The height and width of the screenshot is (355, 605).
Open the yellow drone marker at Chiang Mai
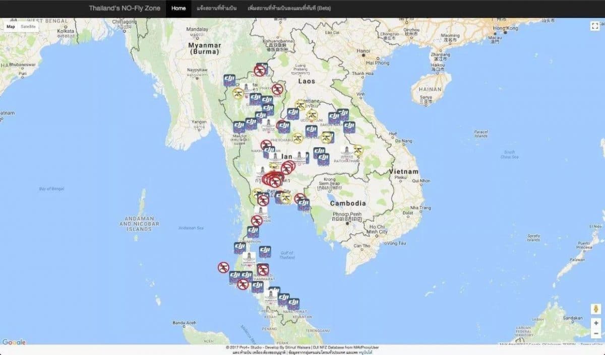pyautogui.click(x=238, y=93)
